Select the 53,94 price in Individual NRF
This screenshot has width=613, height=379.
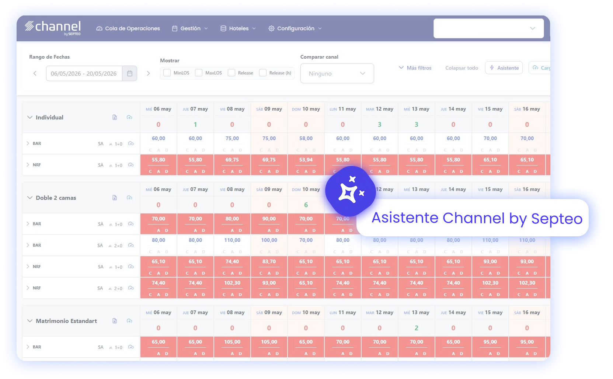[x=306, y=160]
